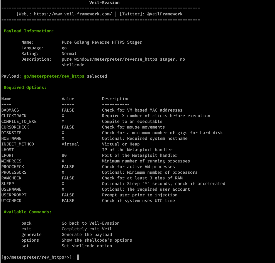Viewport: 275px width, 263px height.
Task: Click the CLICKTRACK option name
Action: tap(14, 116)
